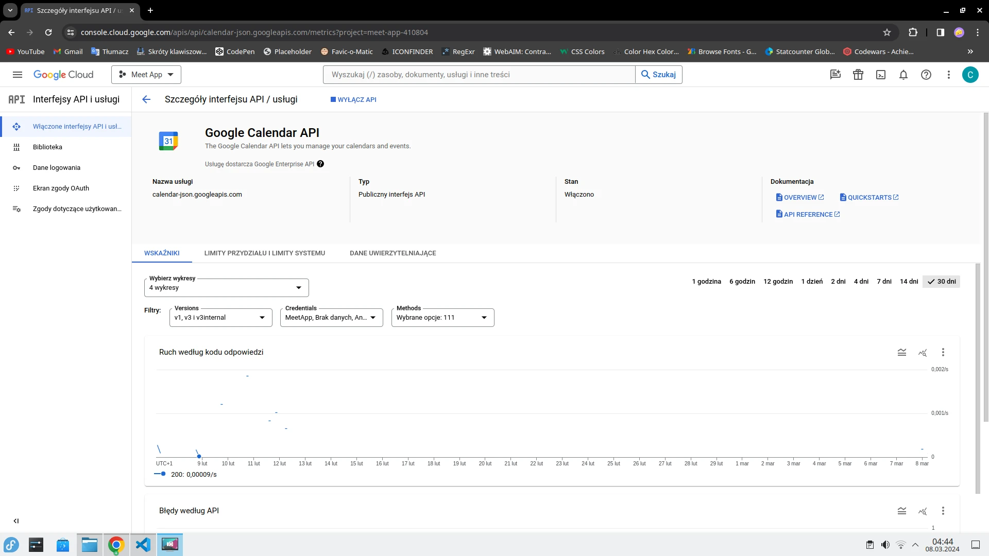989x556 pixels.
Task: Expand the Wybierz wykresy dropdown
Action: coord(227,288)
